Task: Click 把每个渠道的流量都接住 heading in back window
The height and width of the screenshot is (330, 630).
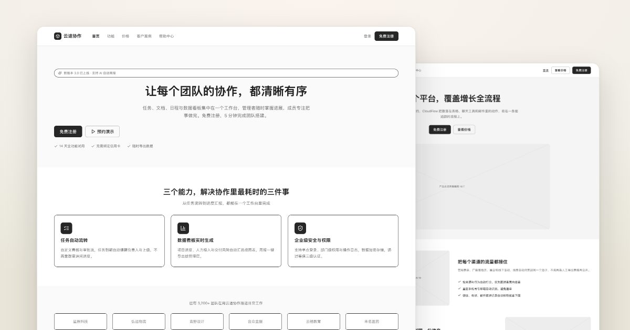Action: point(482,261)
